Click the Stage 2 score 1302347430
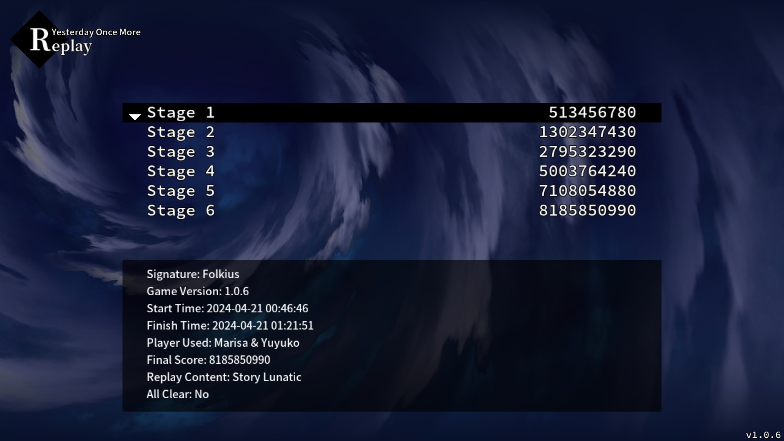Screen dimensions: 784x441 [587, 132]
